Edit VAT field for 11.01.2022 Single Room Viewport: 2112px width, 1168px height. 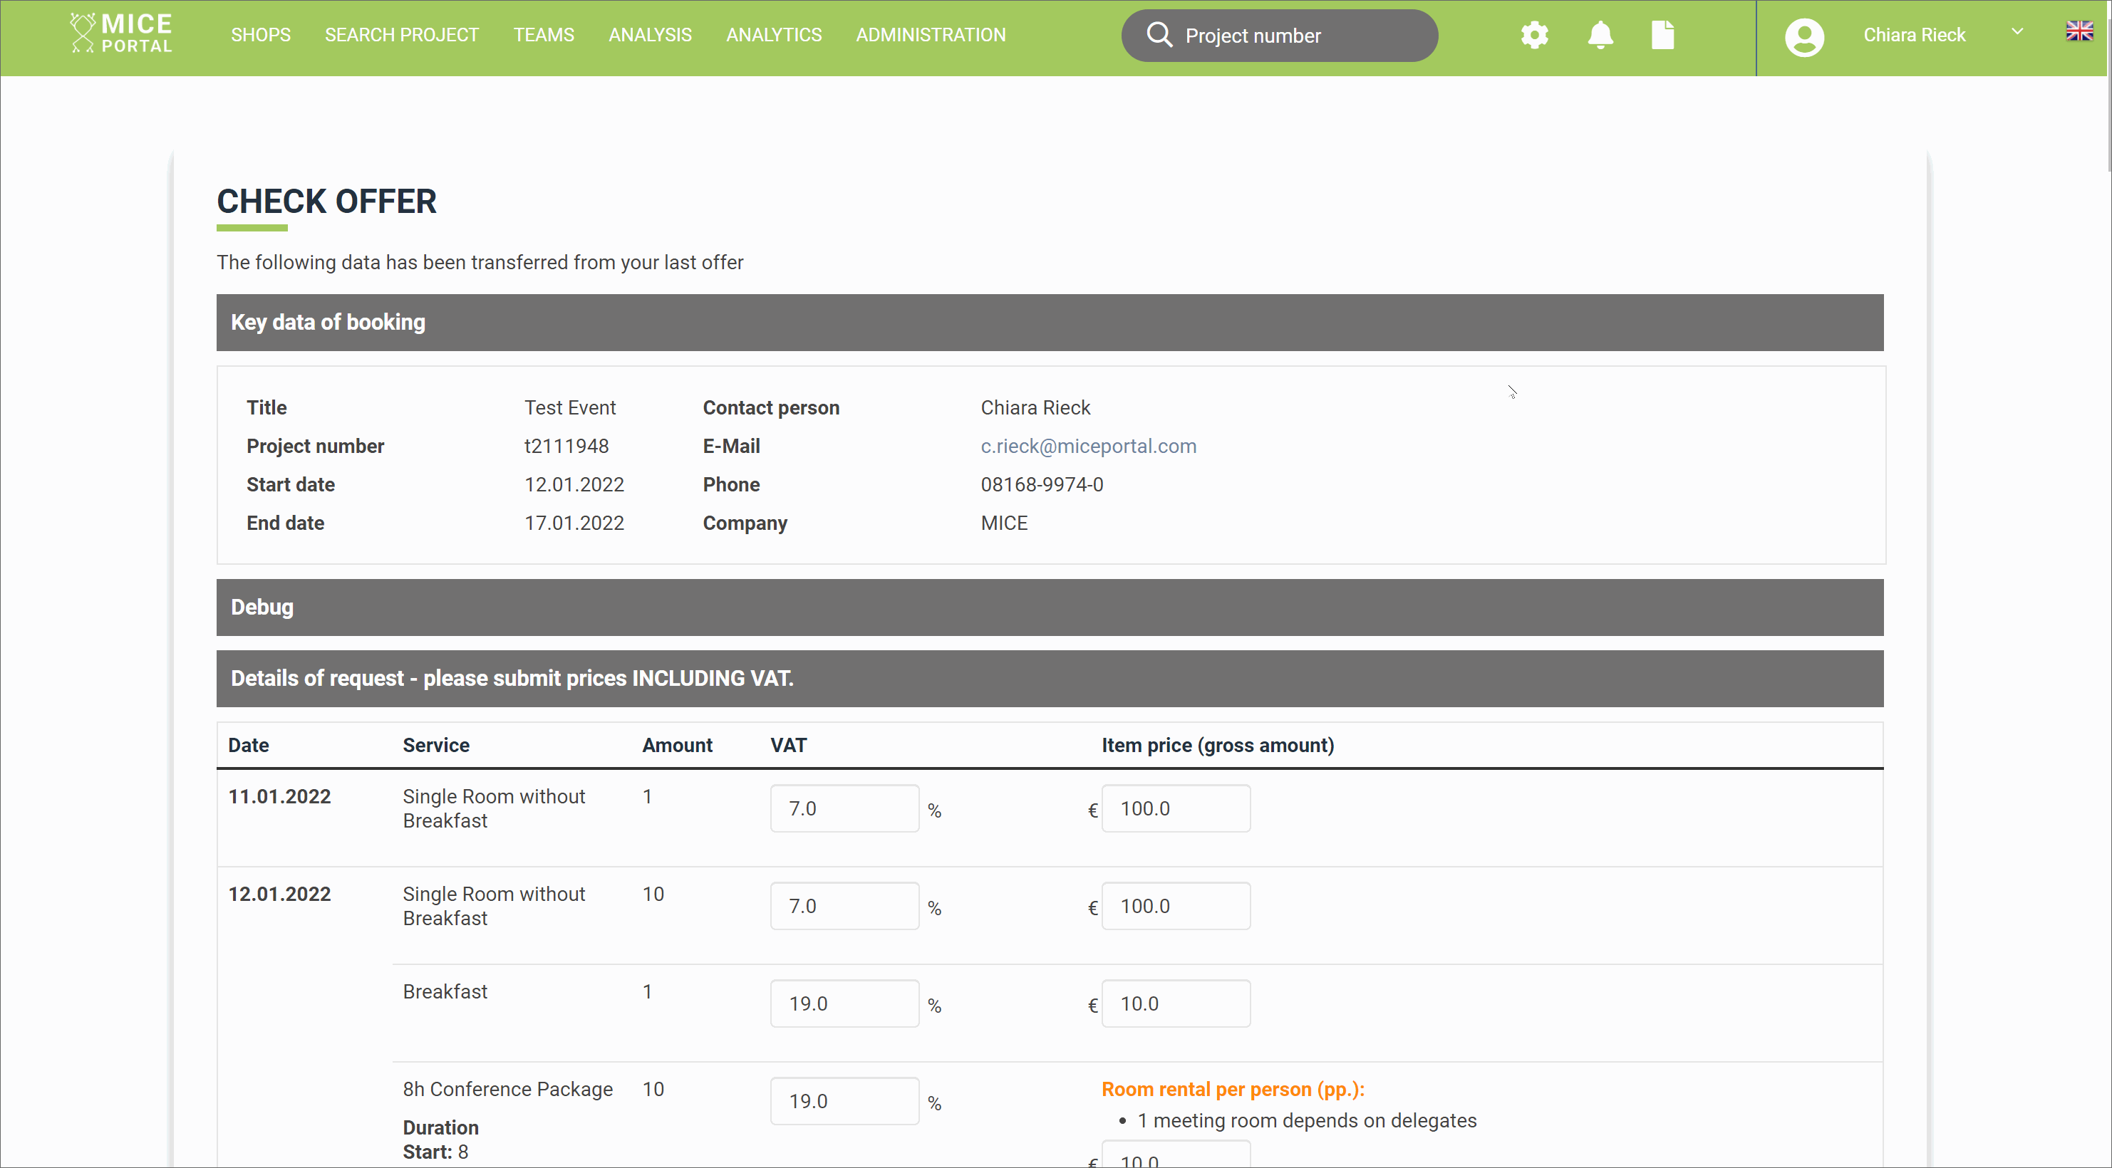[844, 808]
